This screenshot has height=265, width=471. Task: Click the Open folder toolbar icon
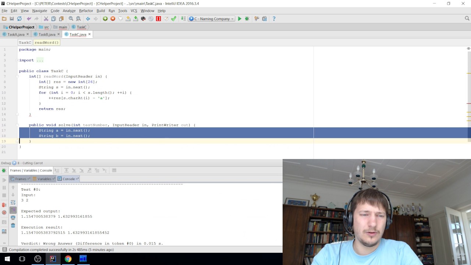pyautogui.click(x=4, y=19)
